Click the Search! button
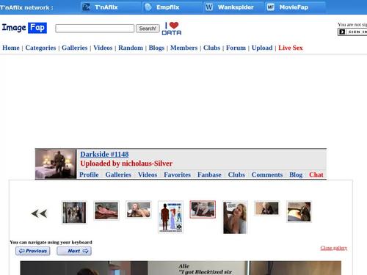This screenshot has height=275, width=367. (x=148, y=29)
